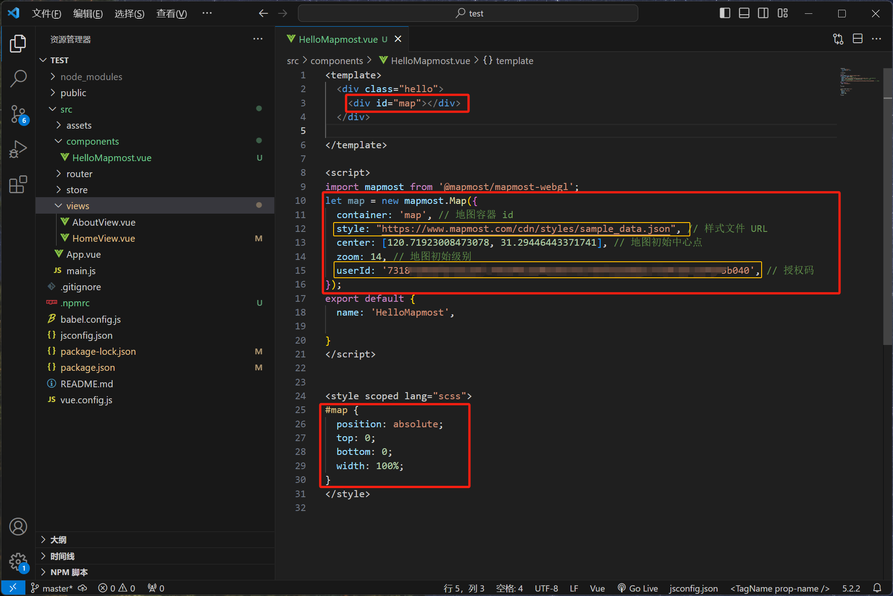893x596 pixels.
Task: Open Customize Layout icon
Action: (x=783, y=13)
